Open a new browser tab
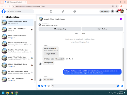The image size is (127, 95). point(29,2)
